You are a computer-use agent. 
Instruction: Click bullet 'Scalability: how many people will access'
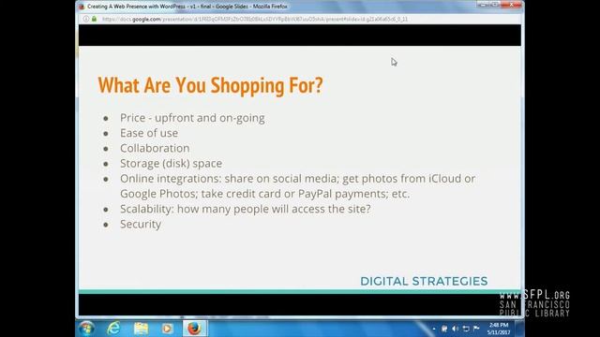(x=246, y=209)
